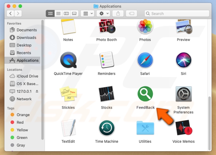
Task: Click the main content vertical scrollbar
Action: [209, 123]
